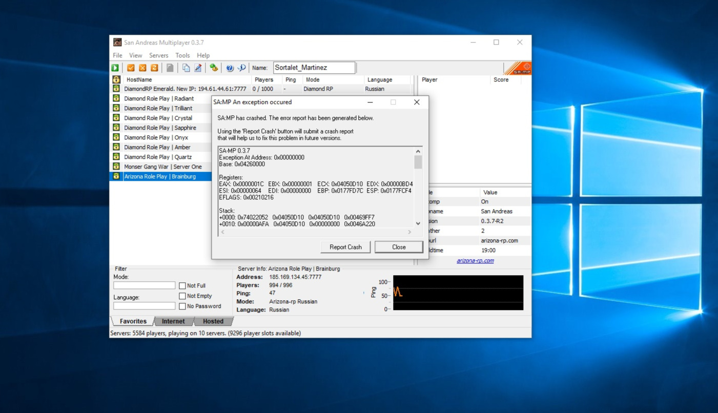718x413 pixels.
Task: Click crash report horizontal scroll left arrow
Action: pyautogui.click(x=222, y=232)
